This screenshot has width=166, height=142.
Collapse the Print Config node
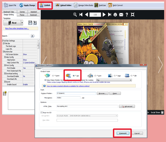5,65
